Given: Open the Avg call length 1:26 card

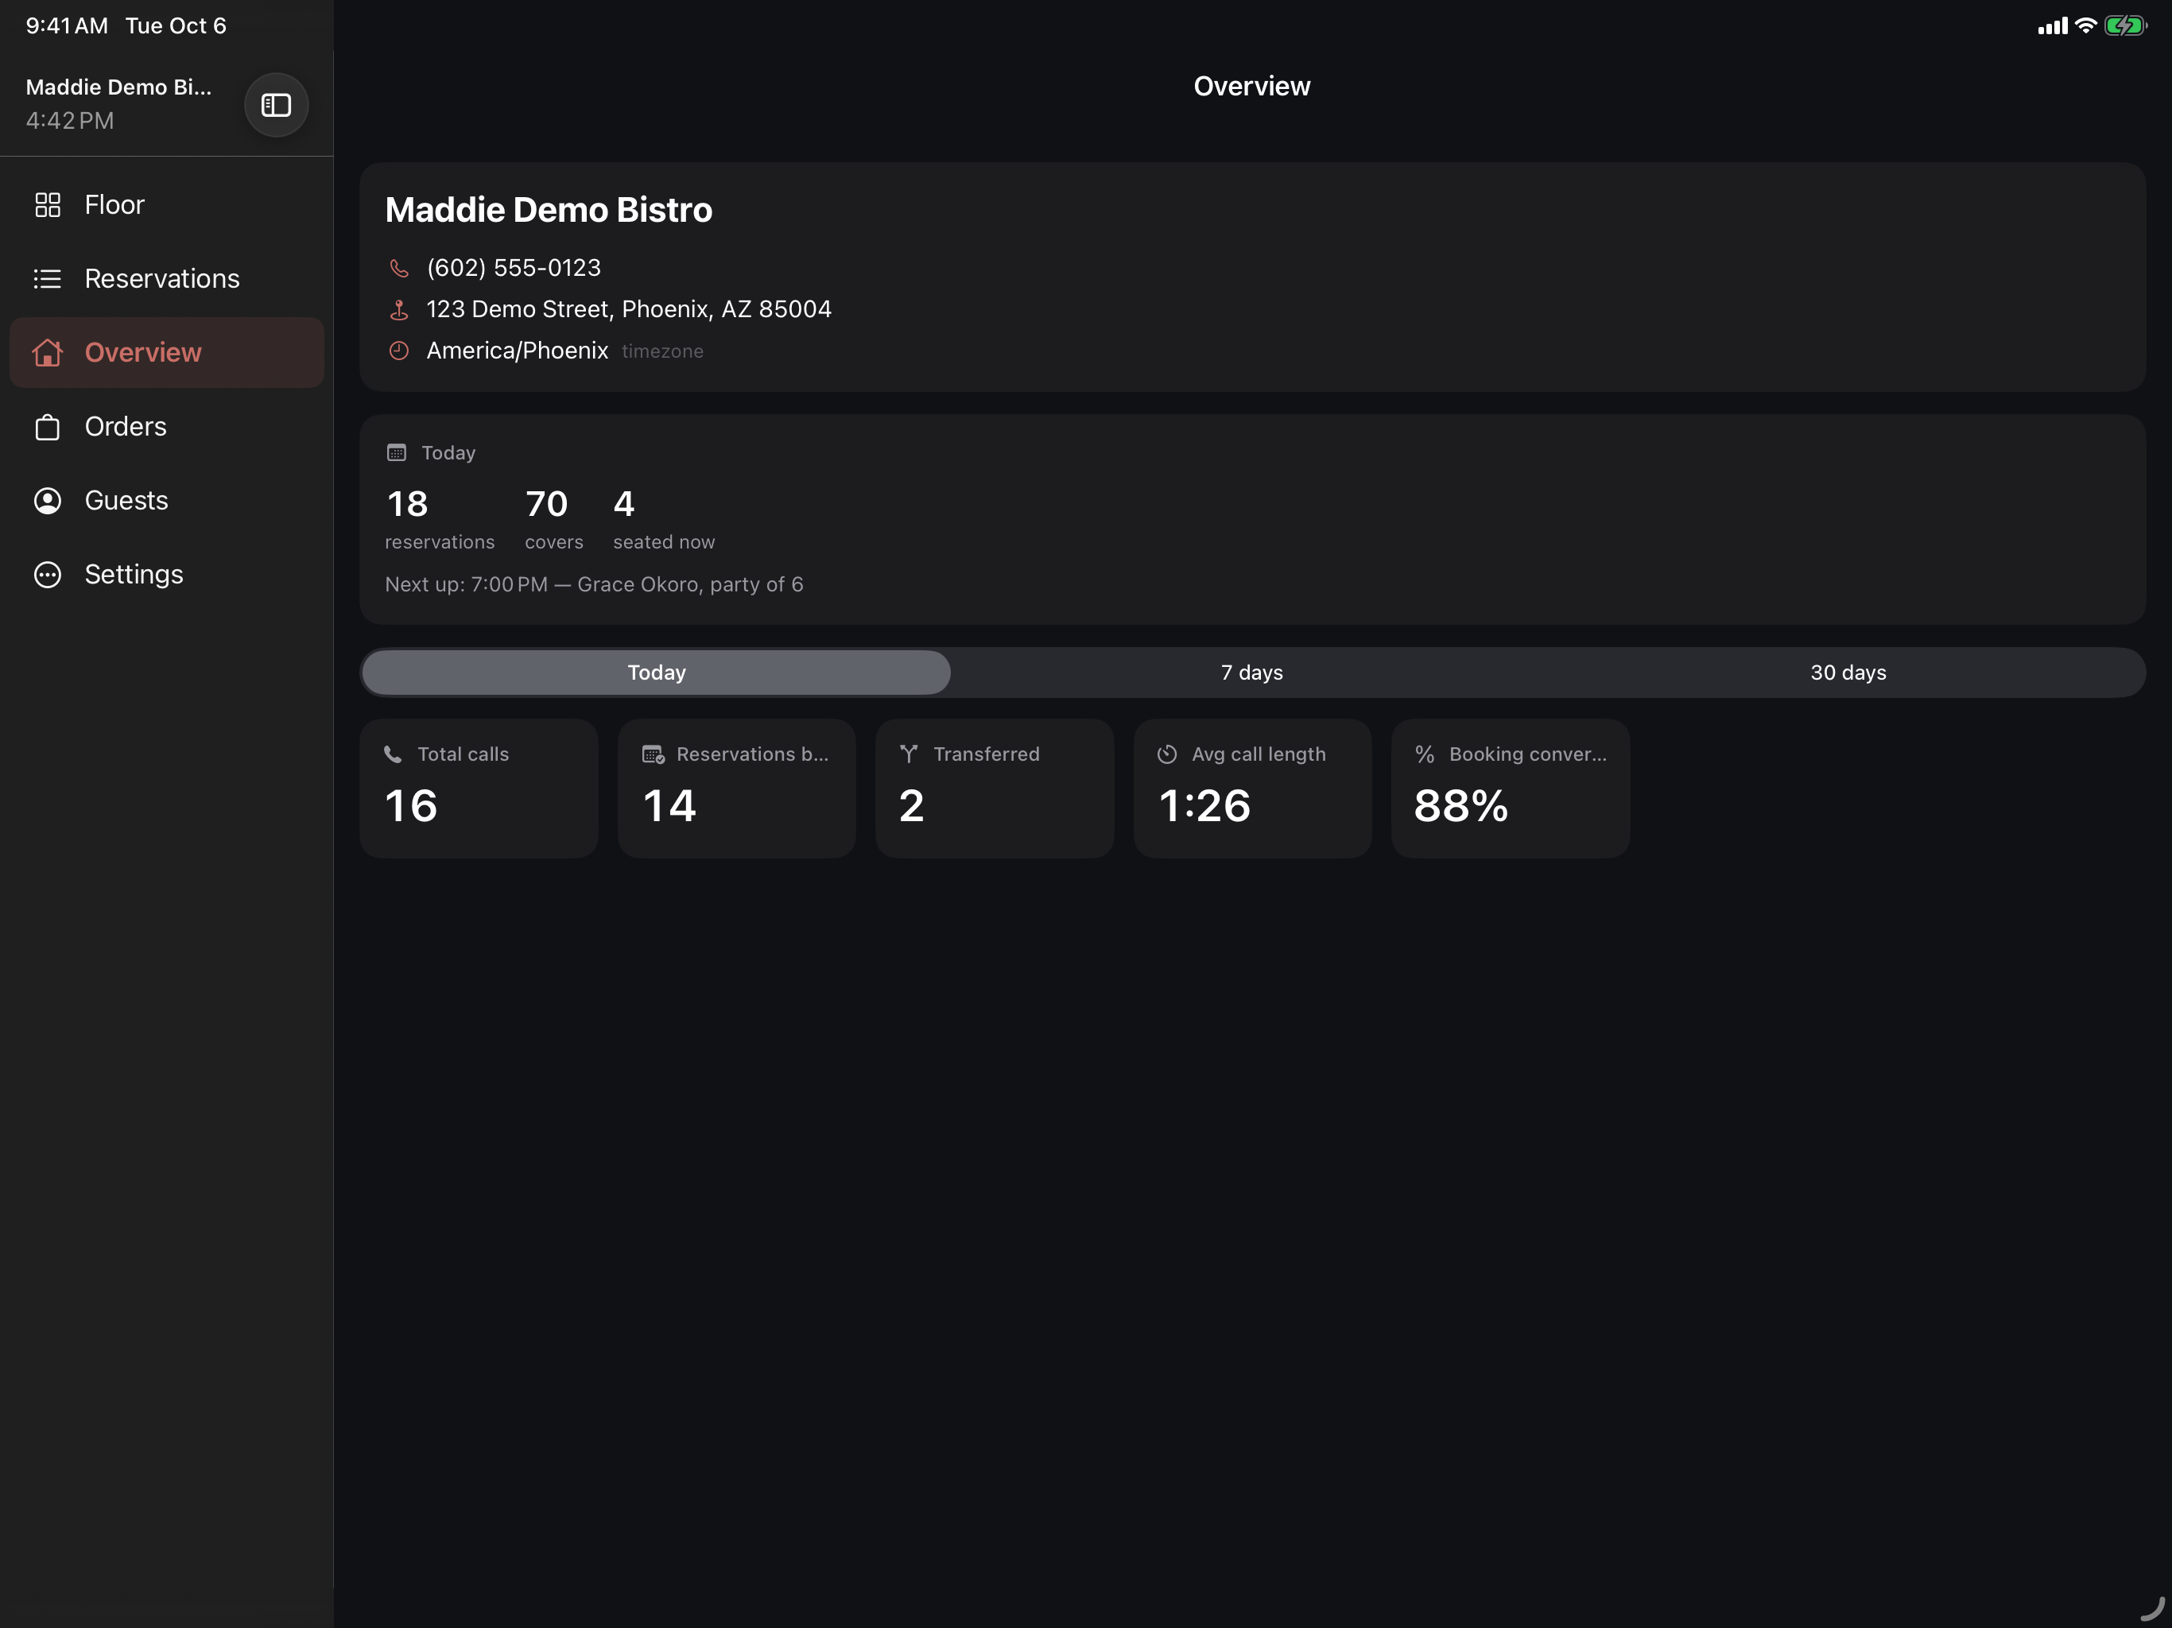Looking at the screenshot, I should pos(1253,789).
